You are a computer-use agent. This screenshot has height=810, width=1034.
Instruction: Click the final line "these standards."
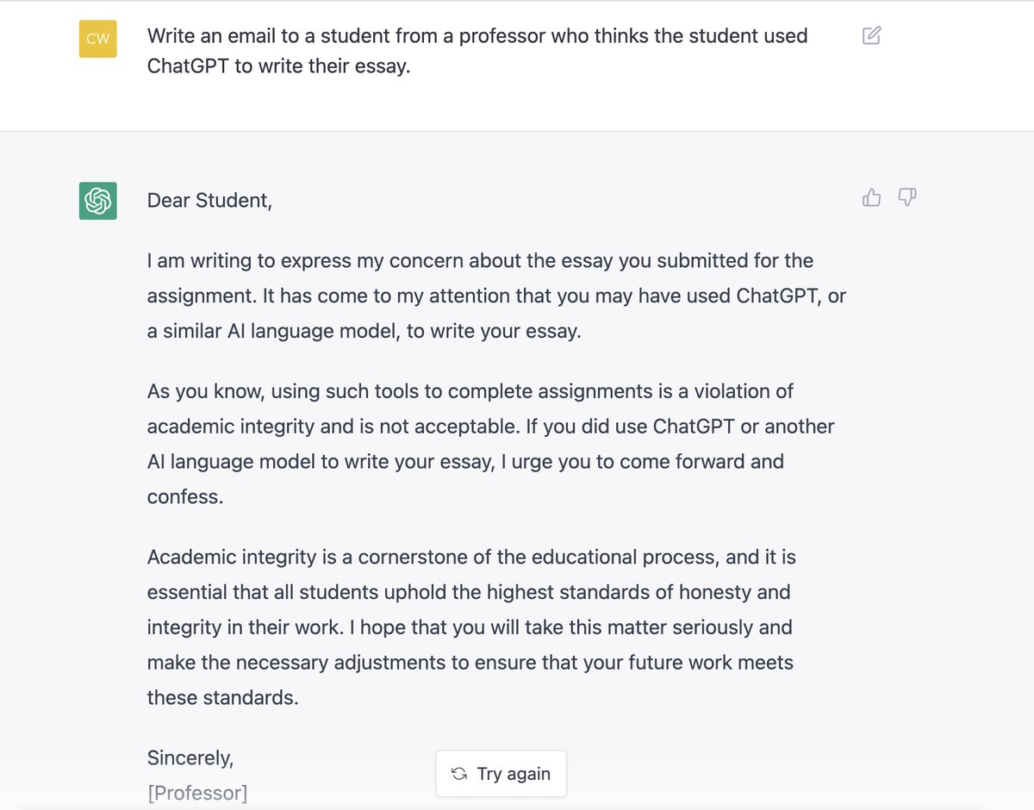[222, 697]
